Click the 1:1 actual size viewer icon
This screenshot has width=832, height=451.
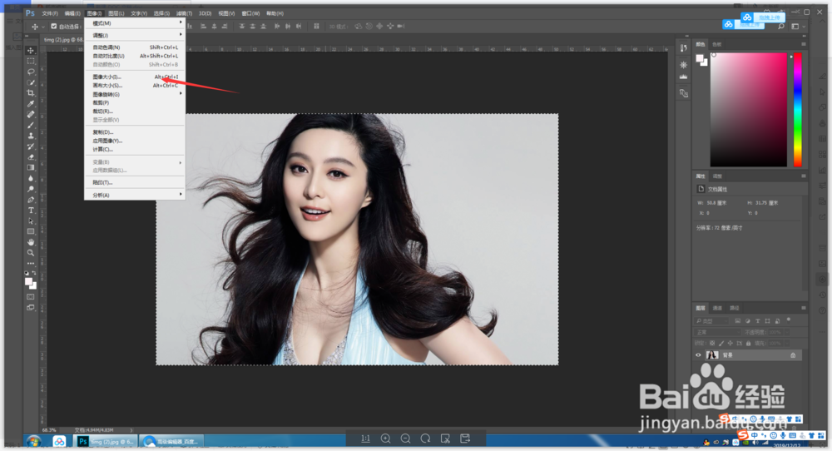pyautogui.click(x=365, y=439)
